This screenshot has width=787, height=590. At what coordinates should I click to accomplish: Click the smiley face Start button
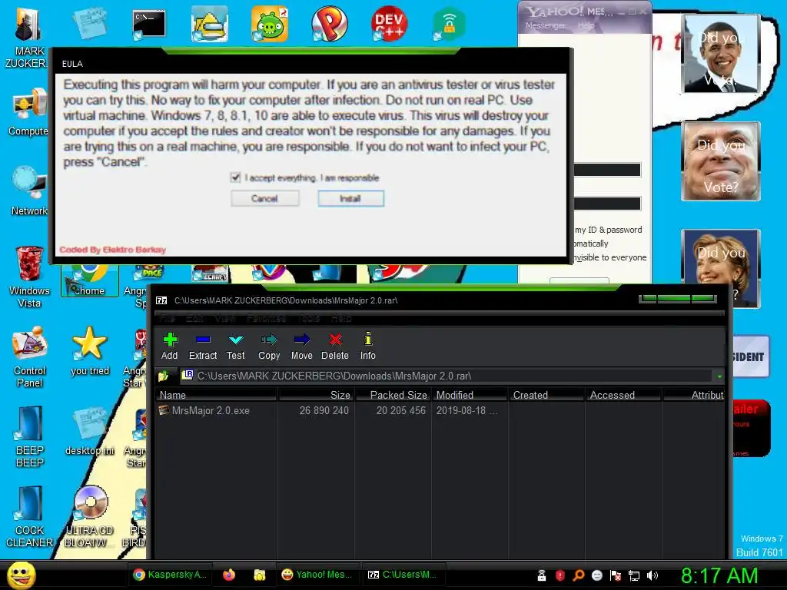pyautogui.click(x=21, y=575)
